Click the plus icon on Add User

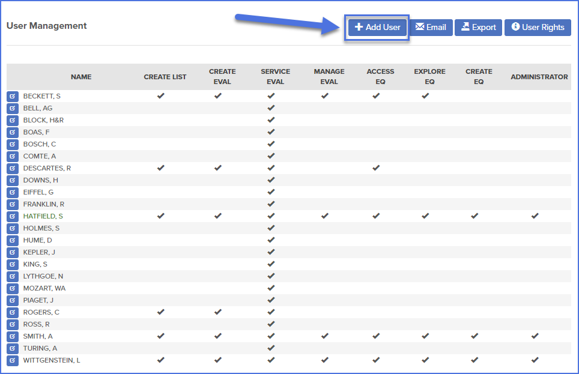coord(359,27)
